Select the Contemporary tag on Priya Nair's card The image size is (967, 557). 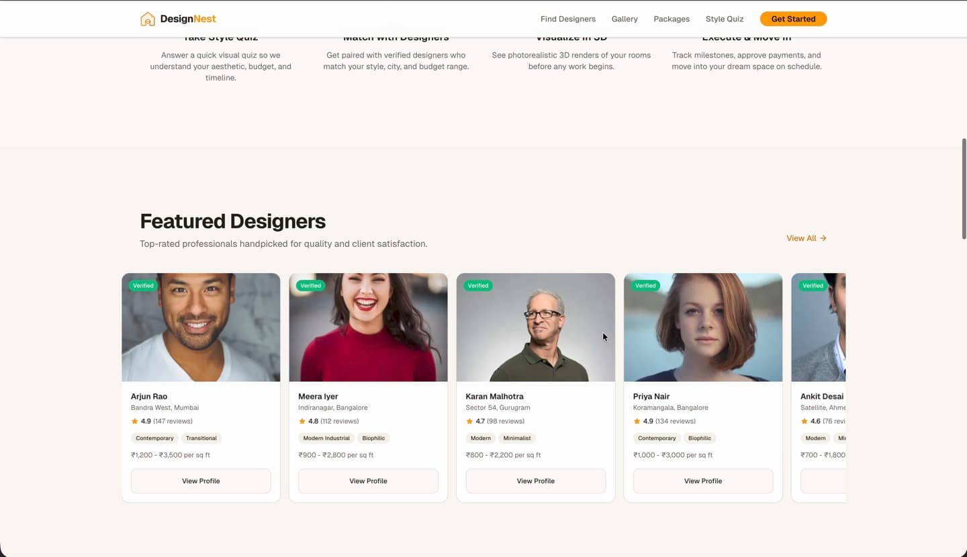click(x=657, y=438)
